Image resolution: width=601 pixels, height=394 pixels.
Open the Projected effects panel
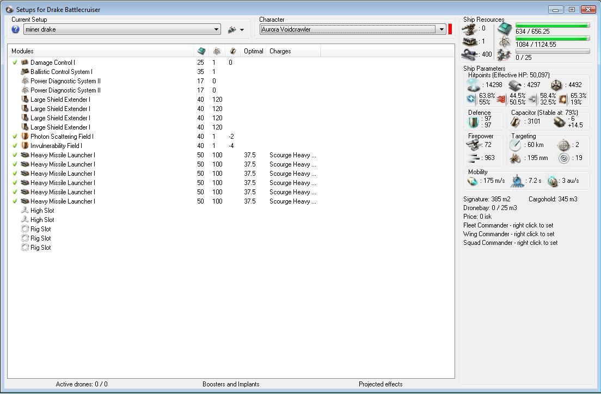coord(381,384)
